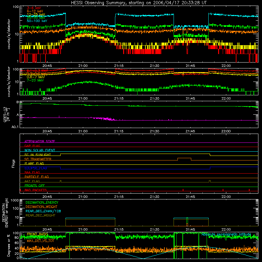The height and width of the screenshot is (262, 262).
Task: Click the Flags axis title
Action: click(x=13, y=163)
